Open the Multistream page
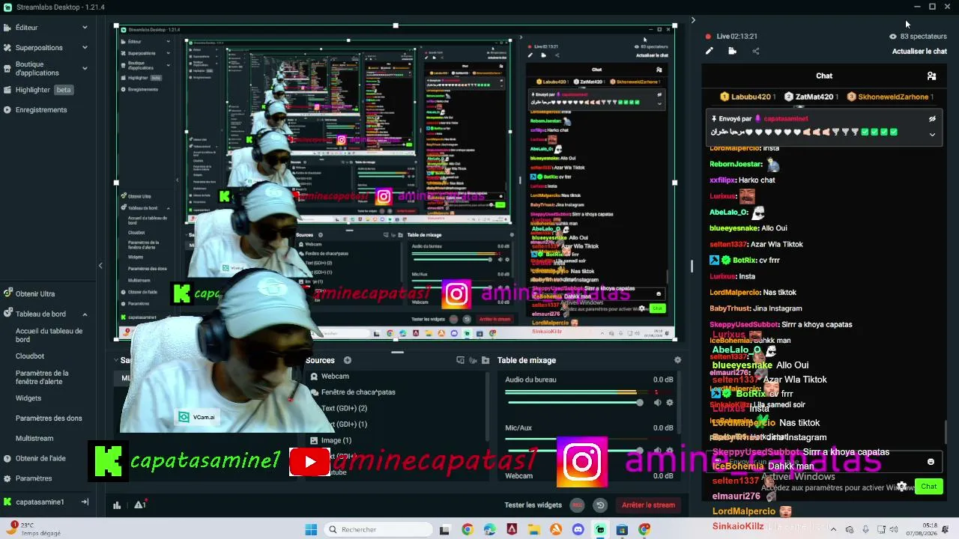959x539 pixels. 34,439
